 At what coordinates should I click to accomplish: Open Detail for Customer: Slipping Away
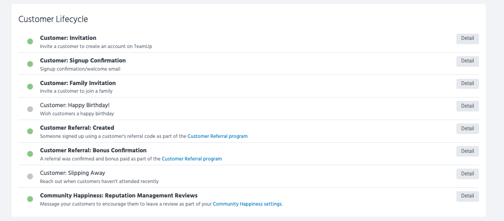point(467,173)
